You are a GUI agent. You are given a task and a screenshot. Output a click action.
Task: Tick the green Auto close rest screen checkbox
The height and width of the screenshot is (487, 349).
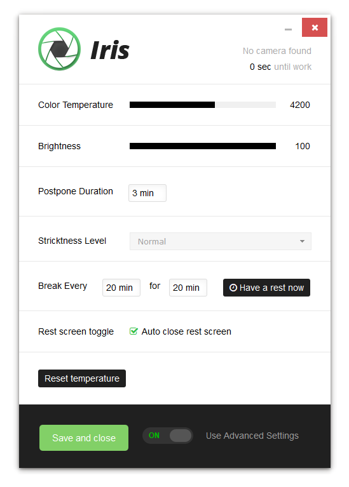click(x=133, y=331)
